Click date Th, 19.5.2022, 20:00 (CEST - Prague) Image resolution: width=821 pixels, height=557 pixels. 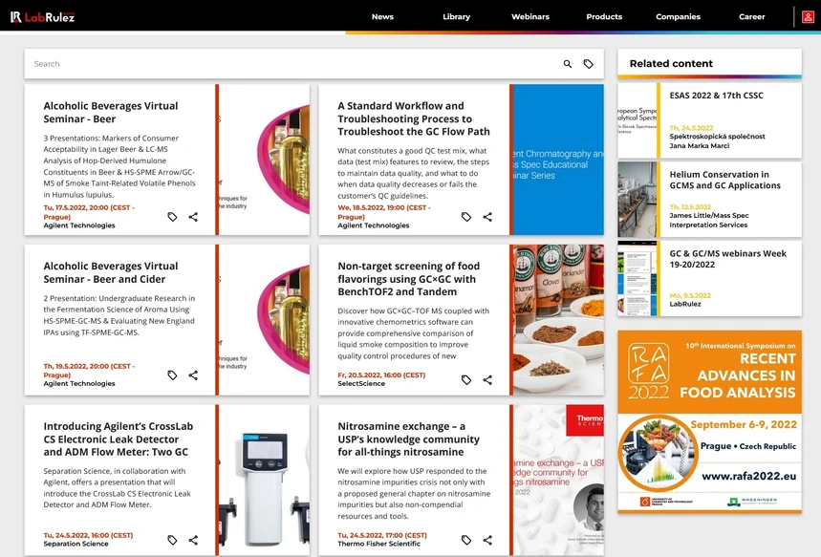pyautogui.click(x=89, y=370)
